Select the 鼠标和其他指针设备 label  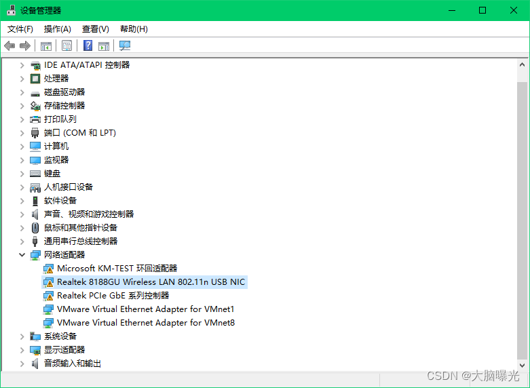click(x=81, y=228)
